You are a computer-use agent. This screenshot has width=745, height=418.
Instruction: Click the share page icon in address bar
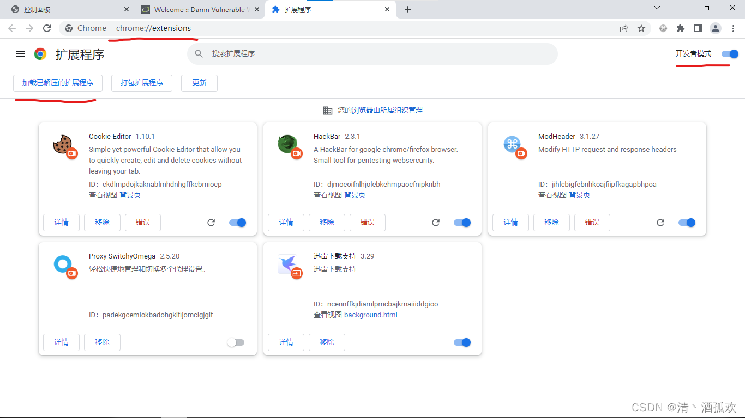pyautogui.click(x=624, y=28)
